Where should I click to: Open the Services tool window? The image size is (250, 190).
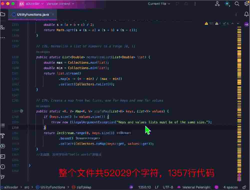3,146
